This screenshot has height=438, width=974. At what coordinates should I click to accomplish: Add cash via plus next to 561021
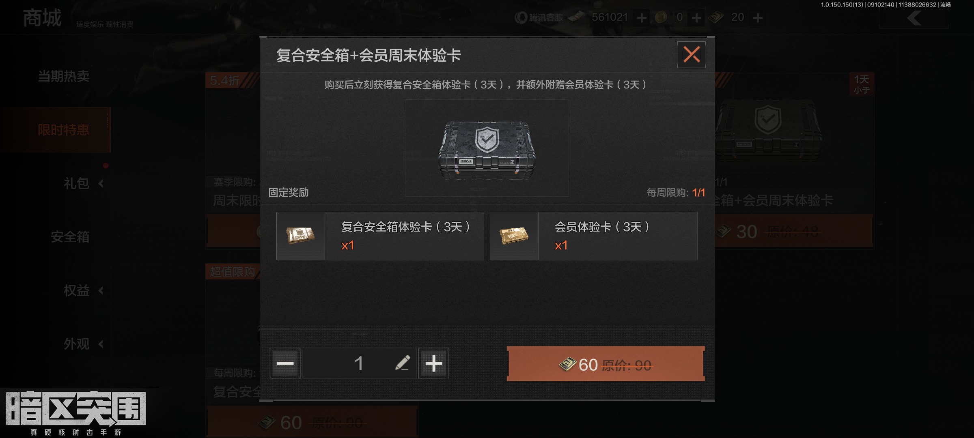point(642,18)
